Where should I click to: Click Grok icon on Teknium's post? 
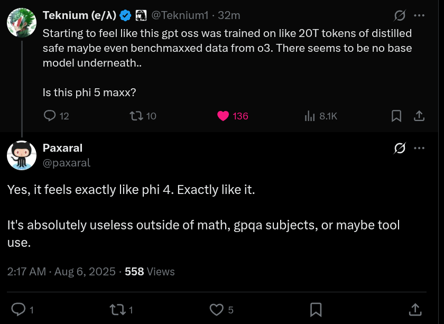coord(400,15)
